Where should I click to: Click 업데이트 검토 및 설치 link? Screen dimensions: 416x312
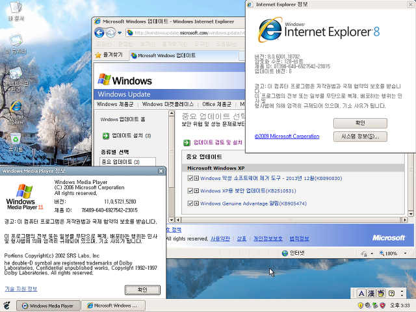(218, 142)
